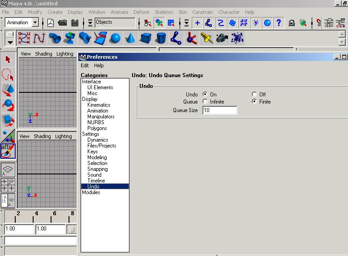Pick the Show Manipulator tool
This screenshot has width=348, height=256.
(x=8, y=136)
